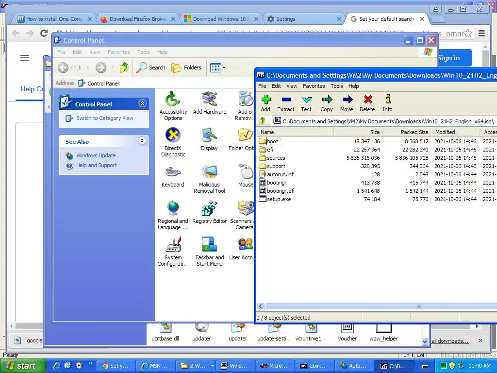This screenshot has height=373, width=497.
Task: Select the boot folder row
Action: 377,141
